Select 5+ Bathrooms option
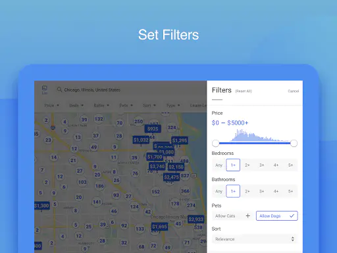Image resolution: width=337 pixels, height=253 pixels. click(290, 191)
